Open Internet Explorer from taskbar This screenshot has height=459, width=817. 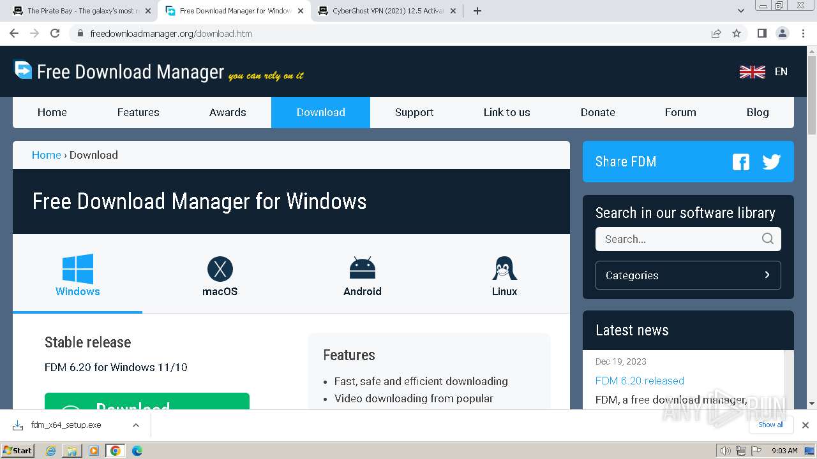pos(51,451)
